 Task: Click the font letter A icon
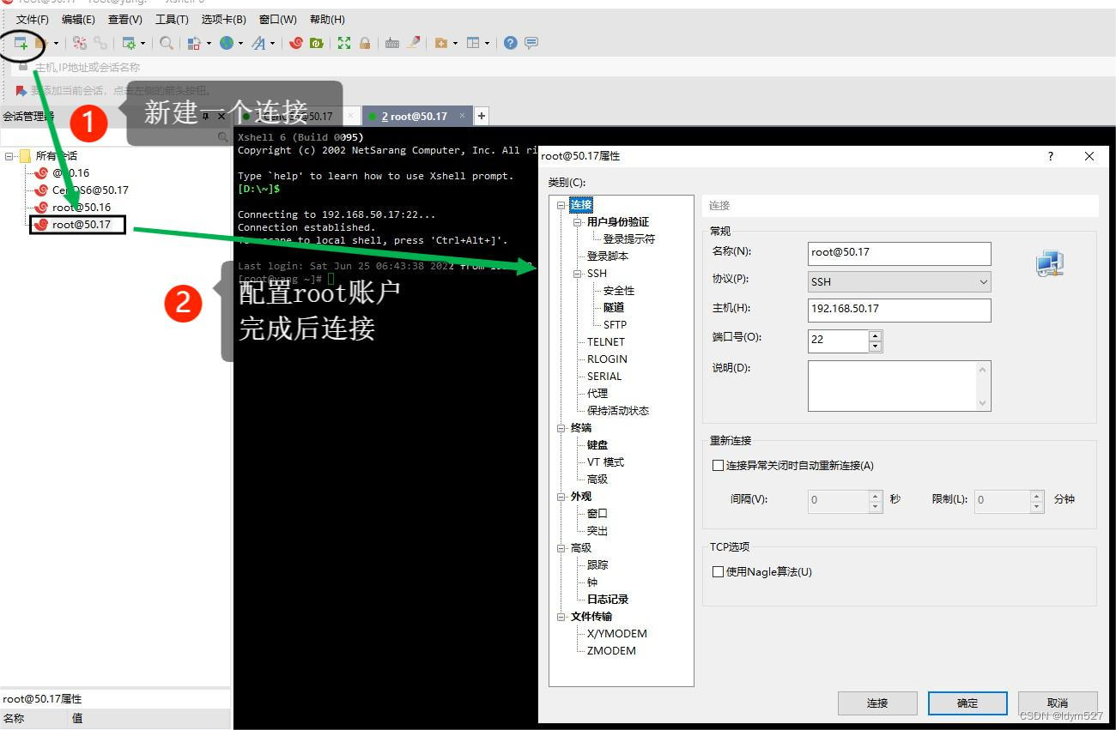[258, 43]
